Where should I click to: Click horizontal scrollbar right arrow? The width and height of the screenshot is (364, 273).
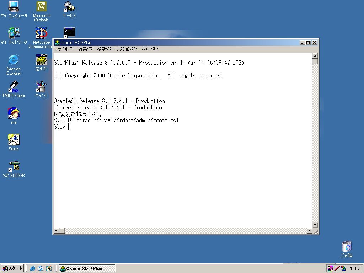[310, 230]
